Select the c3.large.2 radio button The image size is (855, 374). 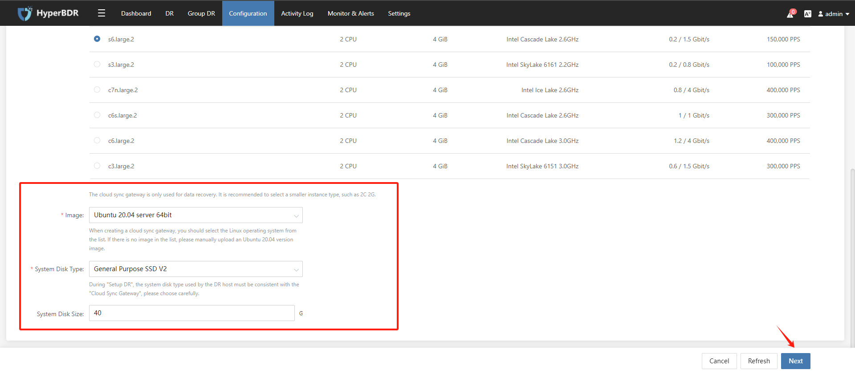tap(97, 166)
